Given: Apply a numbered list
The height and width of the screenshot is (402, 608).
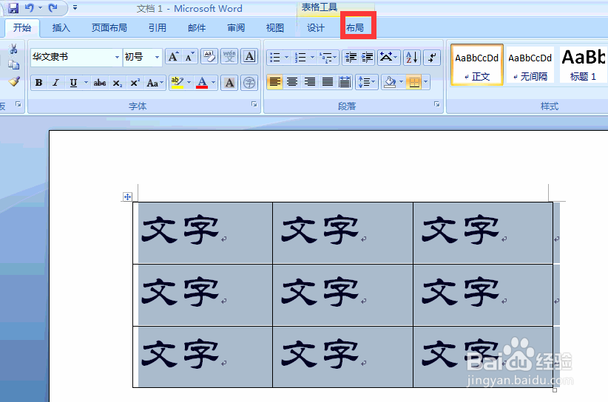Looking at the screenshot, I should [300, 58].
